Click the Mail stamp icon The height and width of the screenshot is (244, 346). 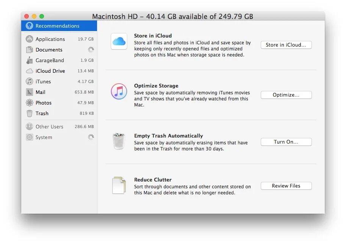pyautogui.click(x=29, y=92)
